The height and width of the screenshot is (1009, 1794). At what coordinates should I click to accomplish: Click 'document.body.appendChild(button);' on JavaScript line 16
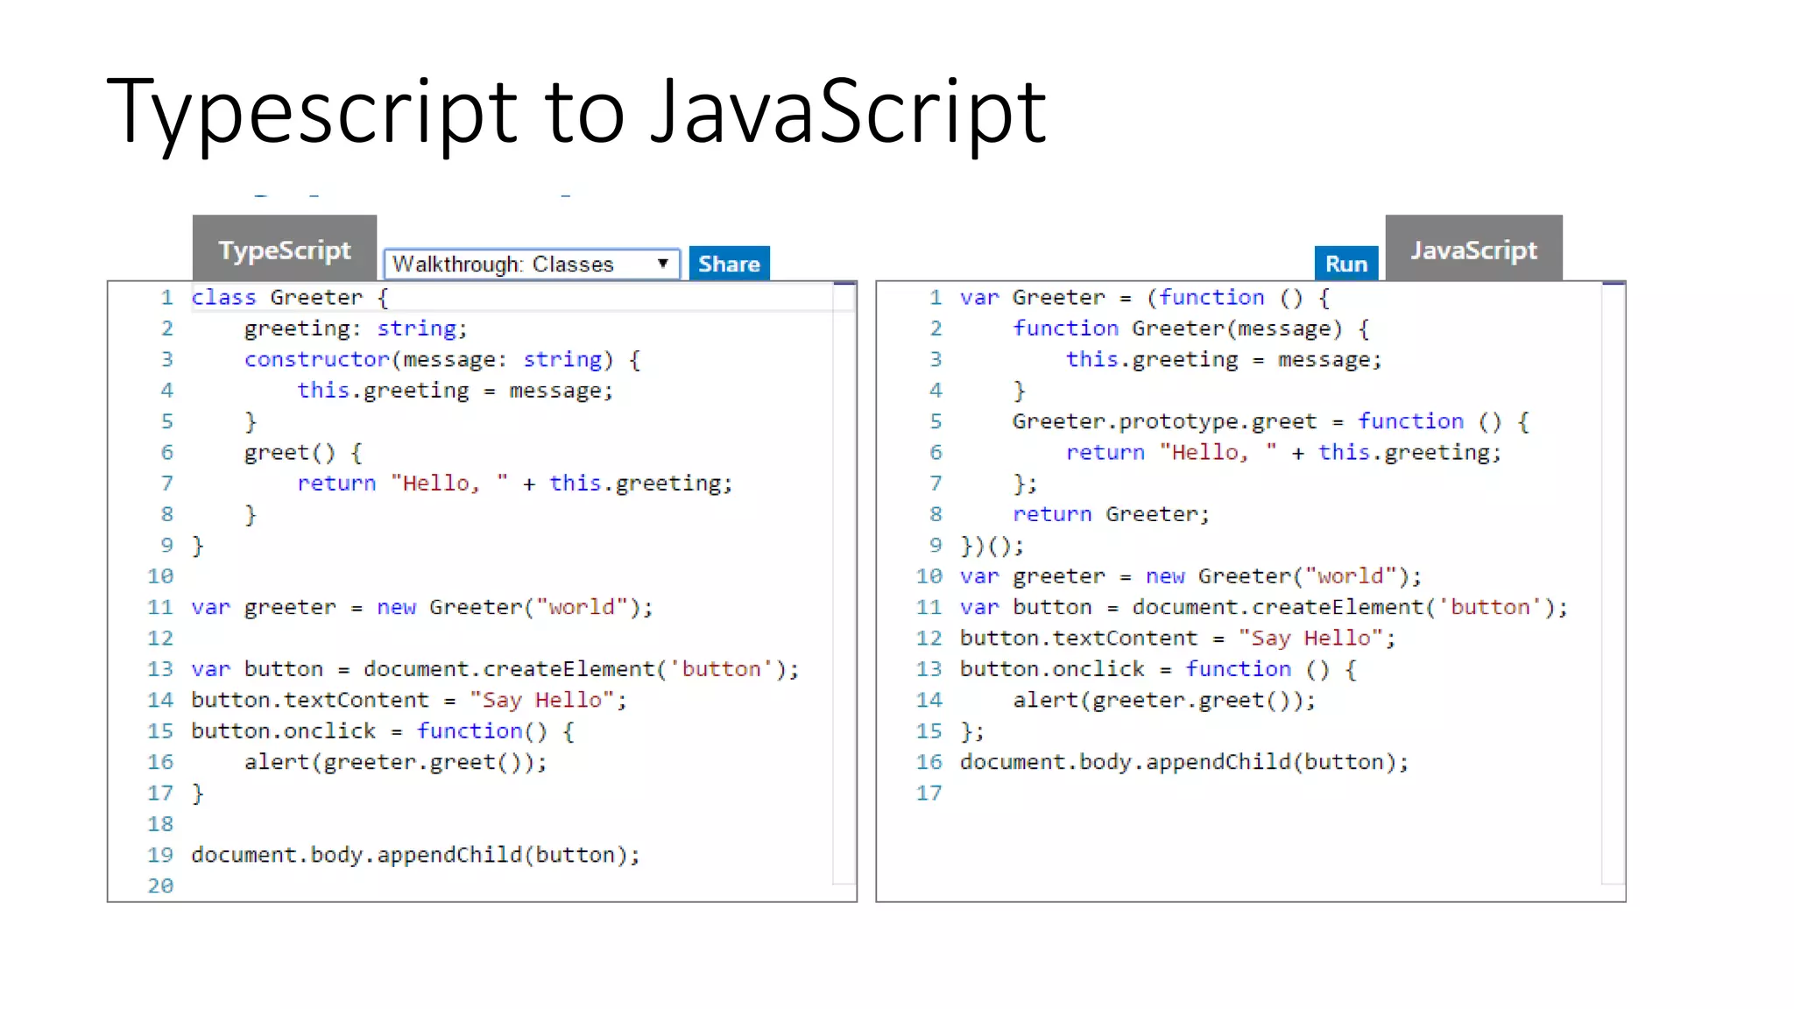1184,762
